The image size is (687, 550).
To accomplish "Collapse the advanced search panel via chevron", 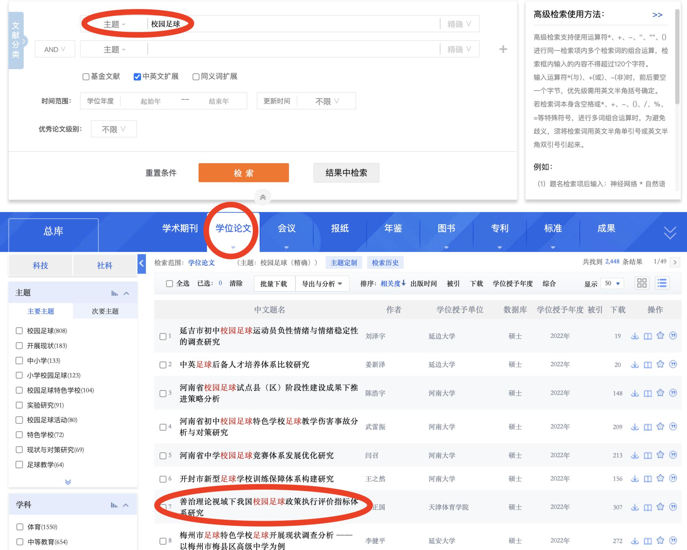I will [x=263, y=197].
